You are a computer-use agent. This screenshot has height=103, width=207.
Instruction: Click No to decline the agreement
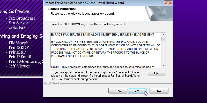point(159,91)
